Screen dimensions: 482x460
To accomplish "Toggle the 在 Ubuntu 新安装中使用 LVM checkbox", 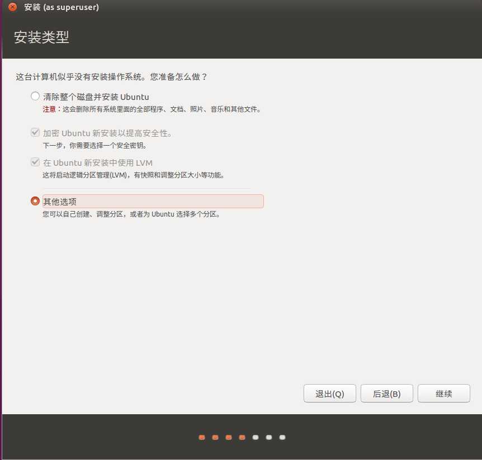I will (x=35, y=162).
